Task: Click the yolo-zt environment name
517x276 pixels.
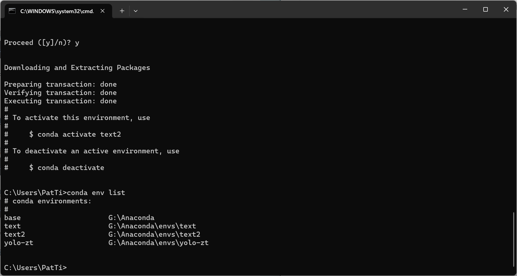Action: tap(18, 243)
